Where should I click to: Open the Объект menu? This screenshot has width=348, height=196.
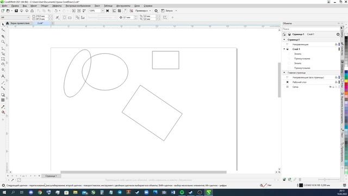coord(45,6)
